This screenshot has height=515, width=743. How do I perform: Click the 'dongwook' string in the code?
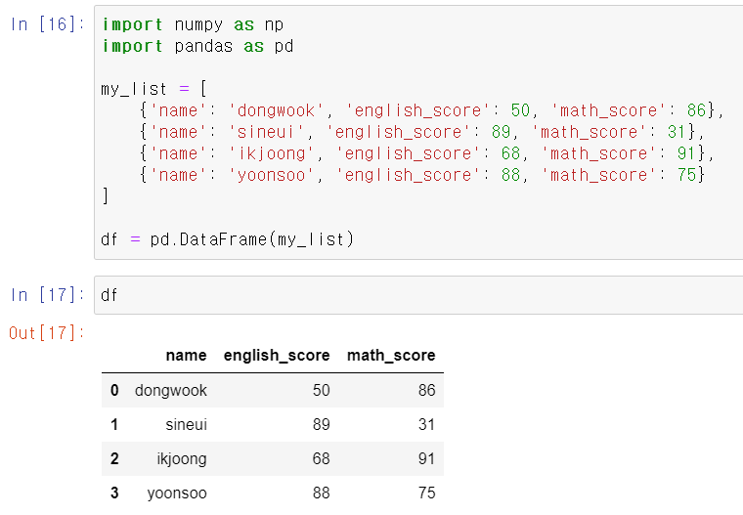[277, 110]
